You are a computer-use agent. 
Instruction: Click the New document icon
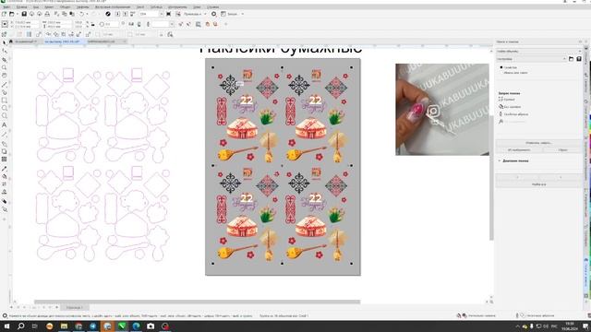[4, 14]
